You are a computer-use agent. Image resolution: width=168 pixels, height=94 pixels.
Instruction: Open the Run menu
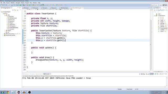pyautogui.click(x=31, y=3)
